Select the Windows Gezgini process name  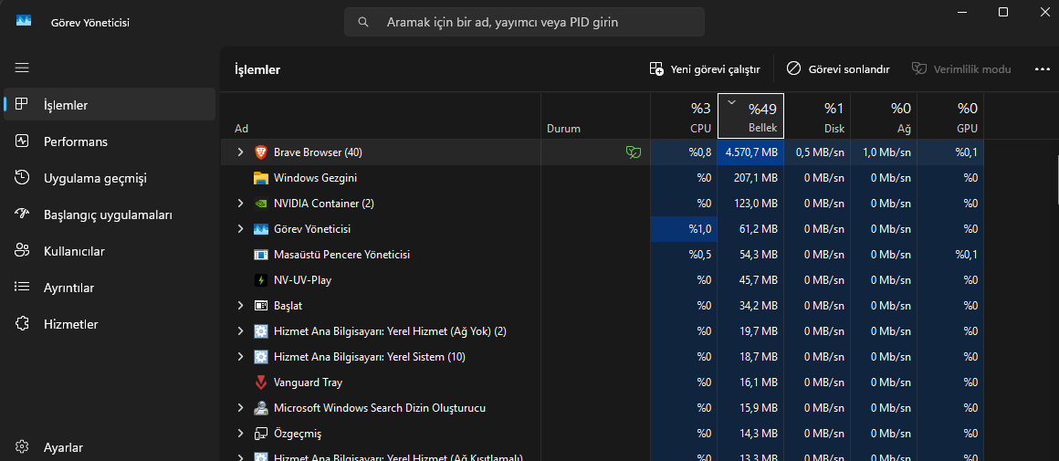315,178
